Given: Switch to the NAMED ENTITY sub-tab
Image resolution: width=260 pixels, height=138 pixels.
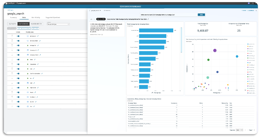Looking at the screenshot, I should click(x=36, y=24).
